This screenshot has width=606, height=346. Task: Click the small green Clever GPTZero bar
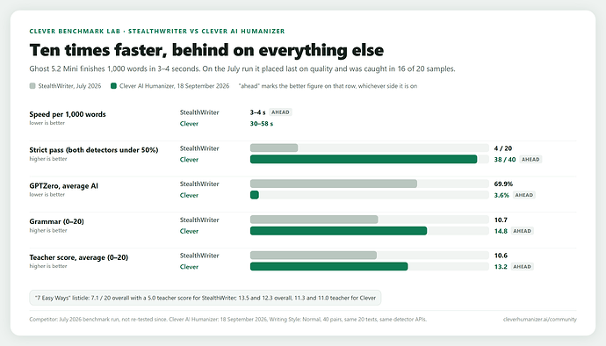pyautogui.click(x=255, y=195)
